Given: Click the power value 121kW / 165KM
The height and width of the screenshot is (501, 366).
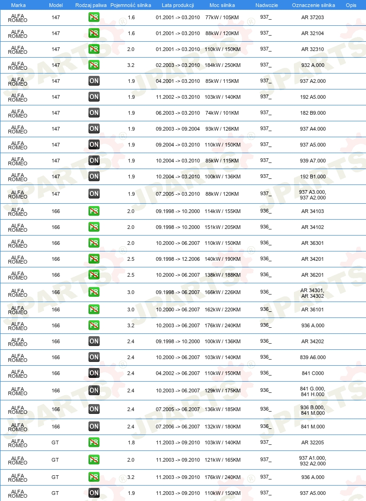Looking at the screenshot, I should click(223, 460).
